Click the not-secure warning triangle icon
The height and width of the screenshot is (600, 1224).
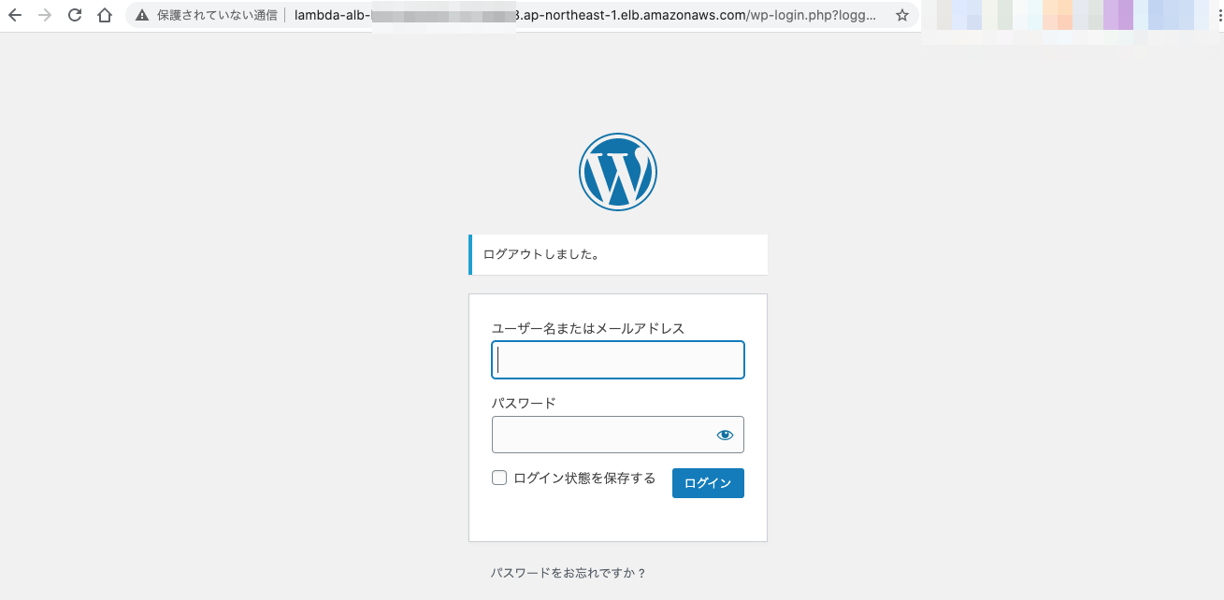click(x=142, y=15)
